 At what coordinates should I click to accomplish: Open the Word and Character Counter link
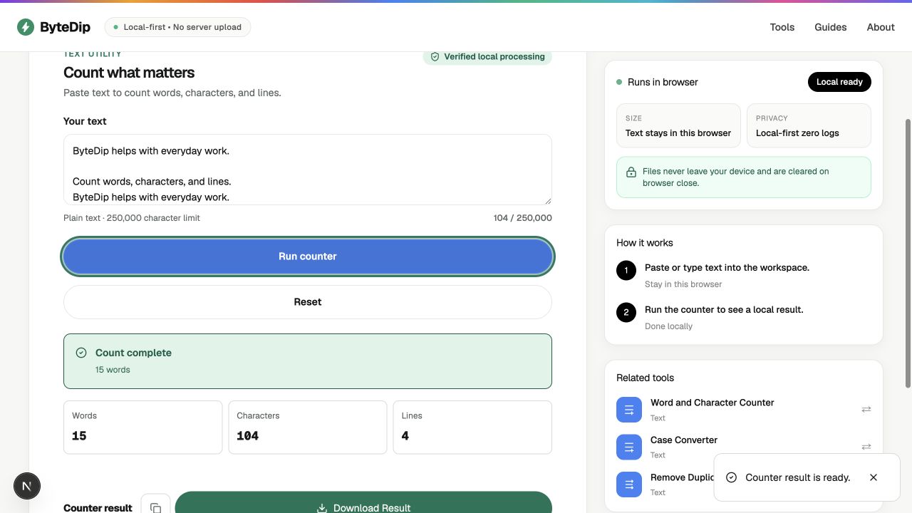pos(712,403)
